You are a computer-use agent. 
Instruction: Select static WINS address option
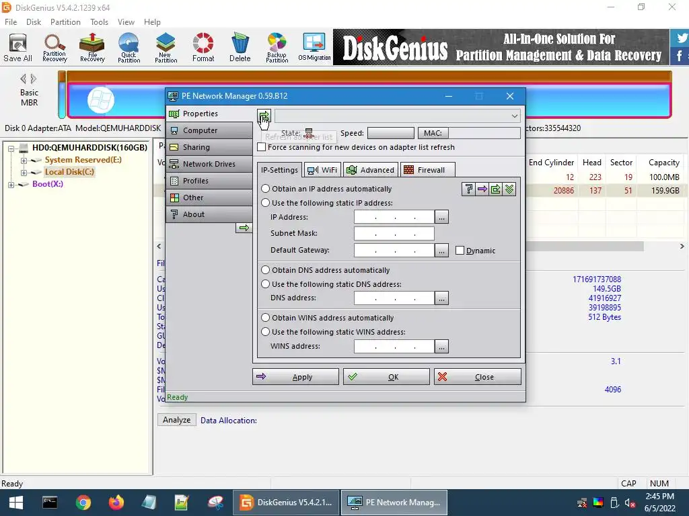(265, 332)
